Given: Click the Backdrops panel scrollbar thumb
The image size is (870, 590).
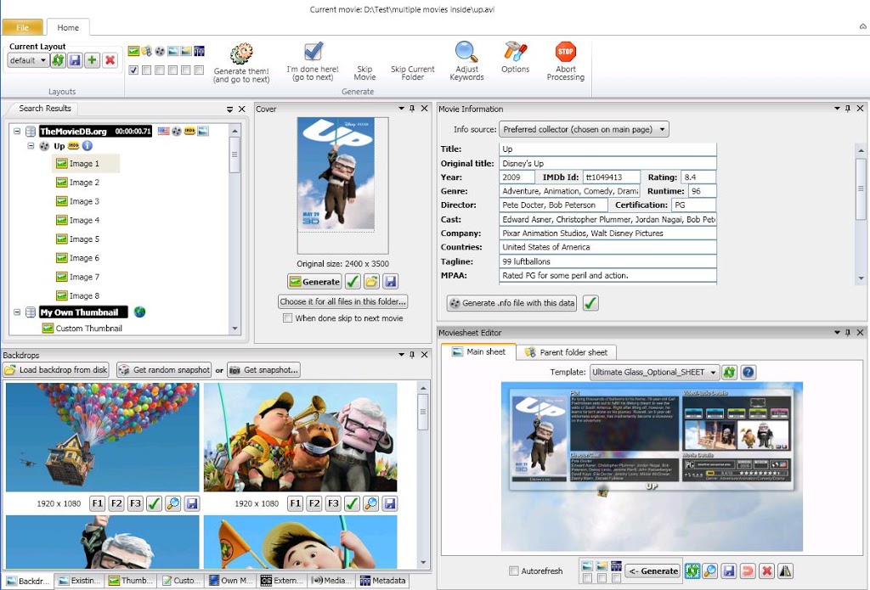Looking at the screenshot, I should click(423, 412).
